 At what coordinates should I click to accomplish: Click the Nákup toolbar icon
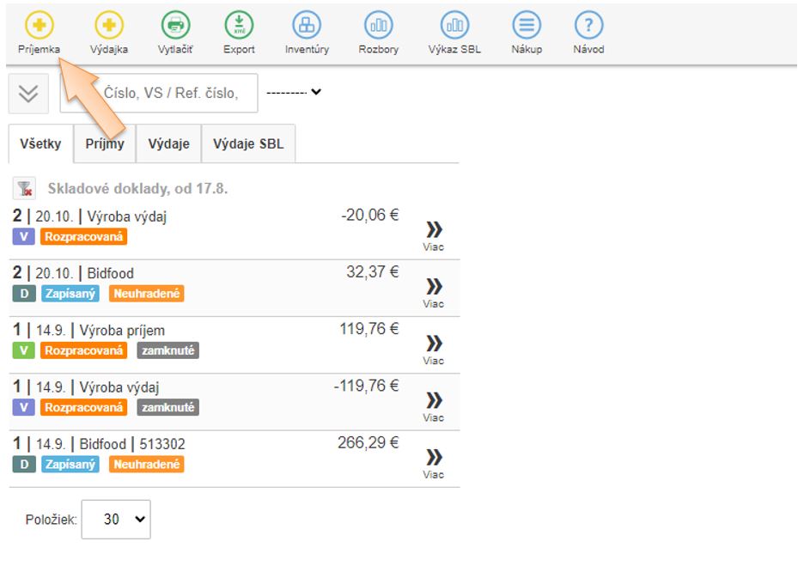(x=527, y=26)
